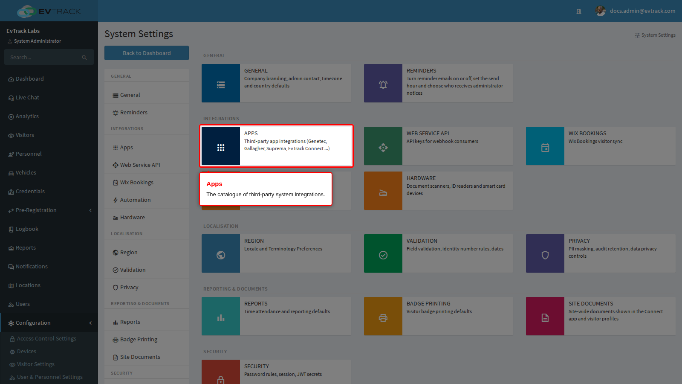This screenshot has height=384, width=682.
Task: Click the Site Documents file icon tile
Action: pos(545,316)
